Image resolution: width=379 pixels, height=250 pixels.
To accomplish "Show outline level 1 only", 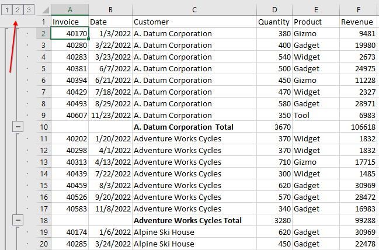I will coord(7,10).
